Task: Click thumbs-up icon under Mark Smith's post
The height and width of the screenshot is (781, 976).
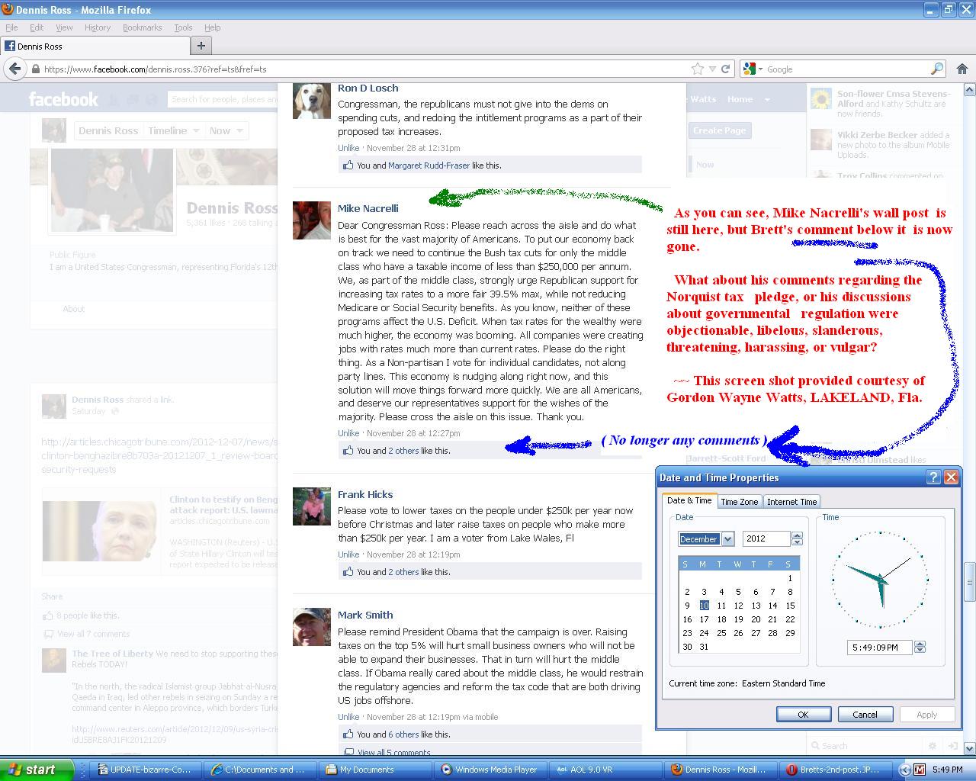Action: [348, 734]
